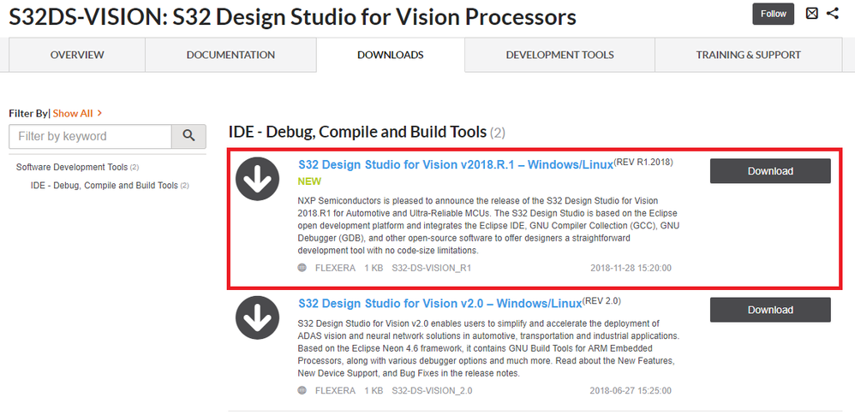Select IDE - Debug, Compile and Build Tools filter
Viewport: 855px width, 415px height.
[x=104, y=186]
